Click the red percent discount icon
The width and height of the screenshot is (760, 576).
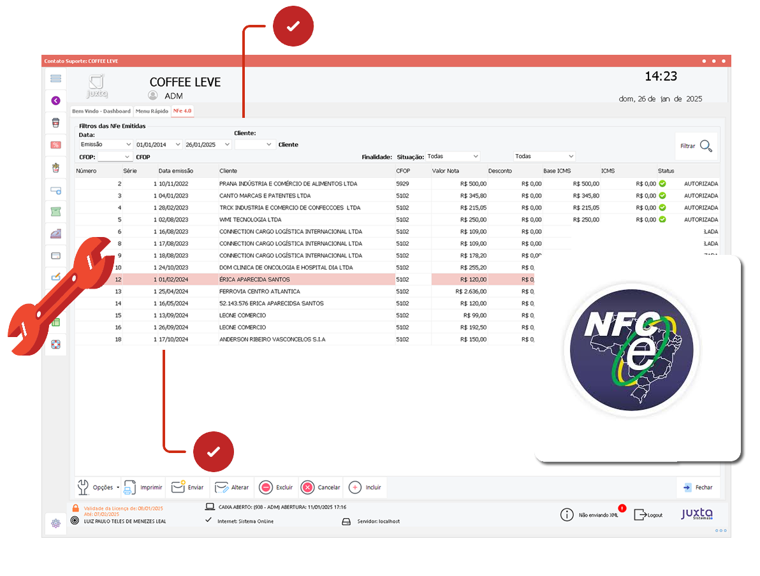click(x=56, y=145)
